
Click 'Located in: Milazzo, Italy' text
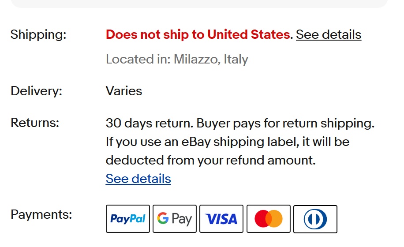tap(177, 59)
